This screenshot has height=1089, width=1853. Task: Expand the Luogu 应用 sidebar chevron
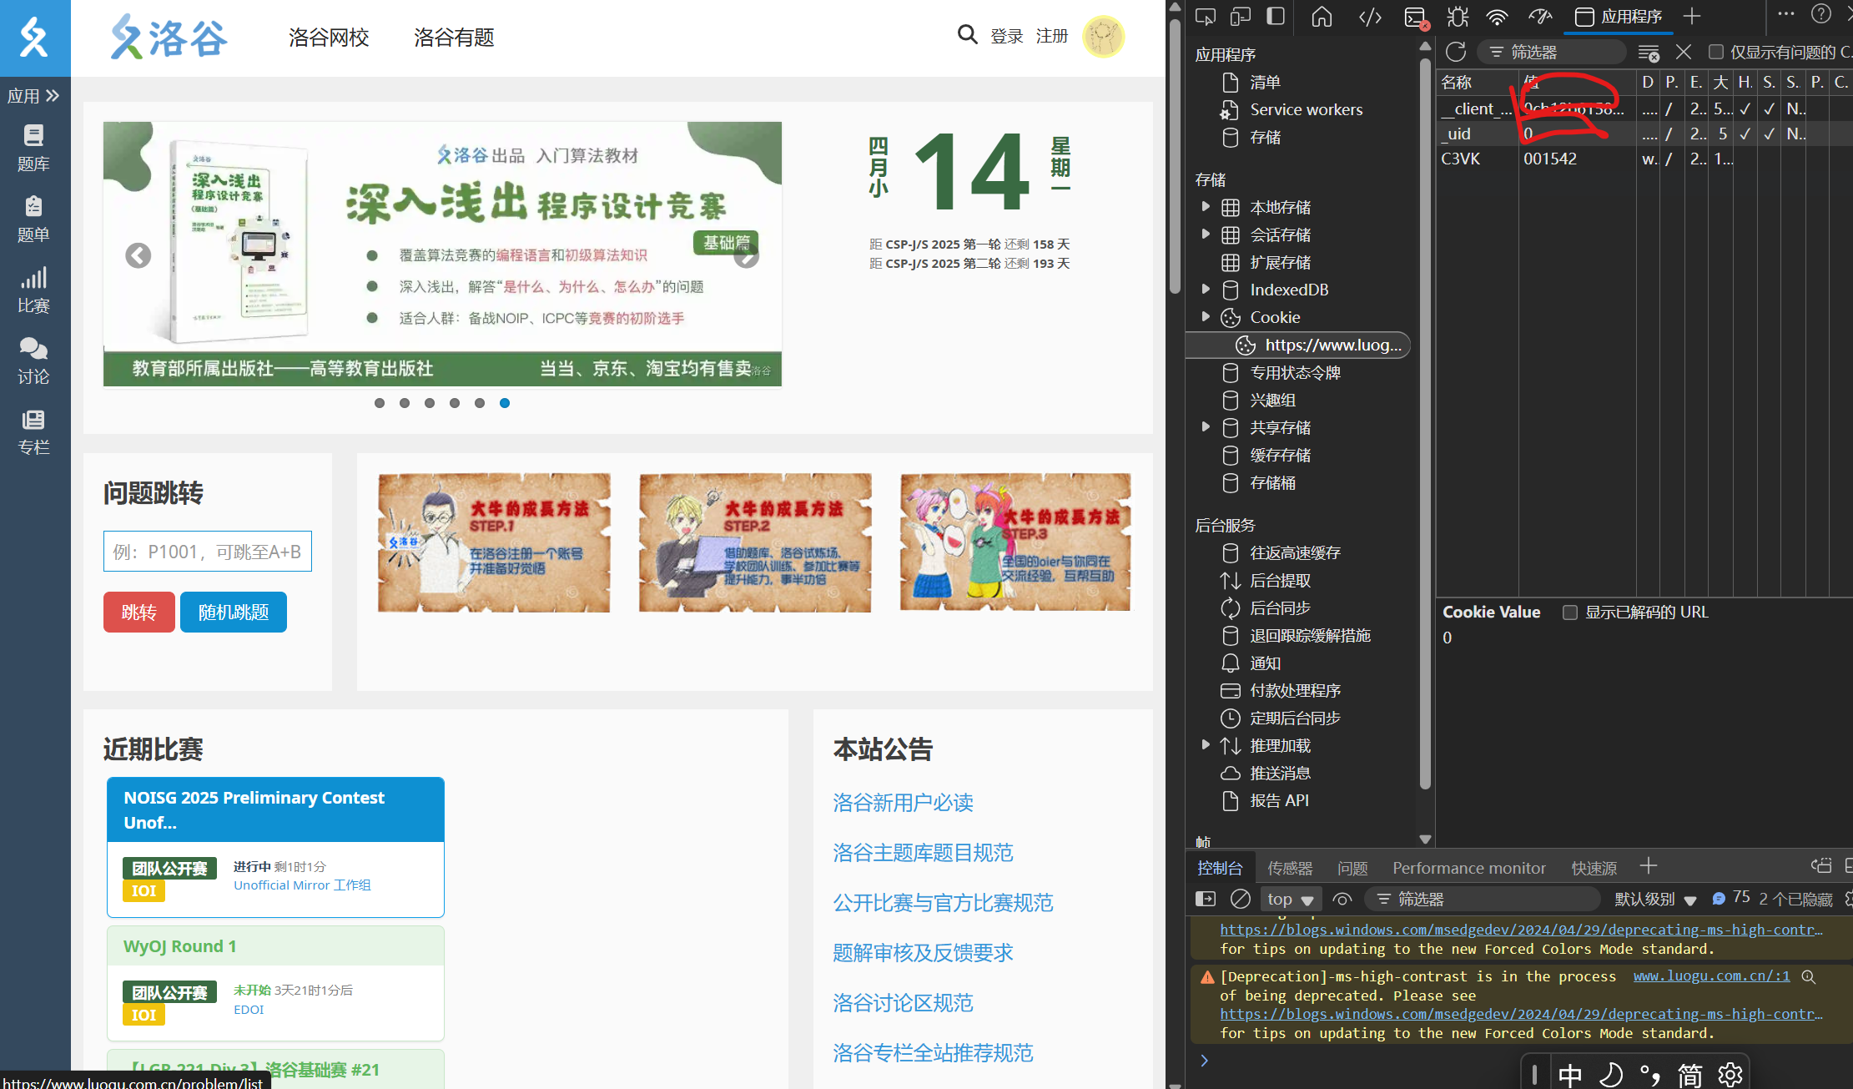click(53, 95)
